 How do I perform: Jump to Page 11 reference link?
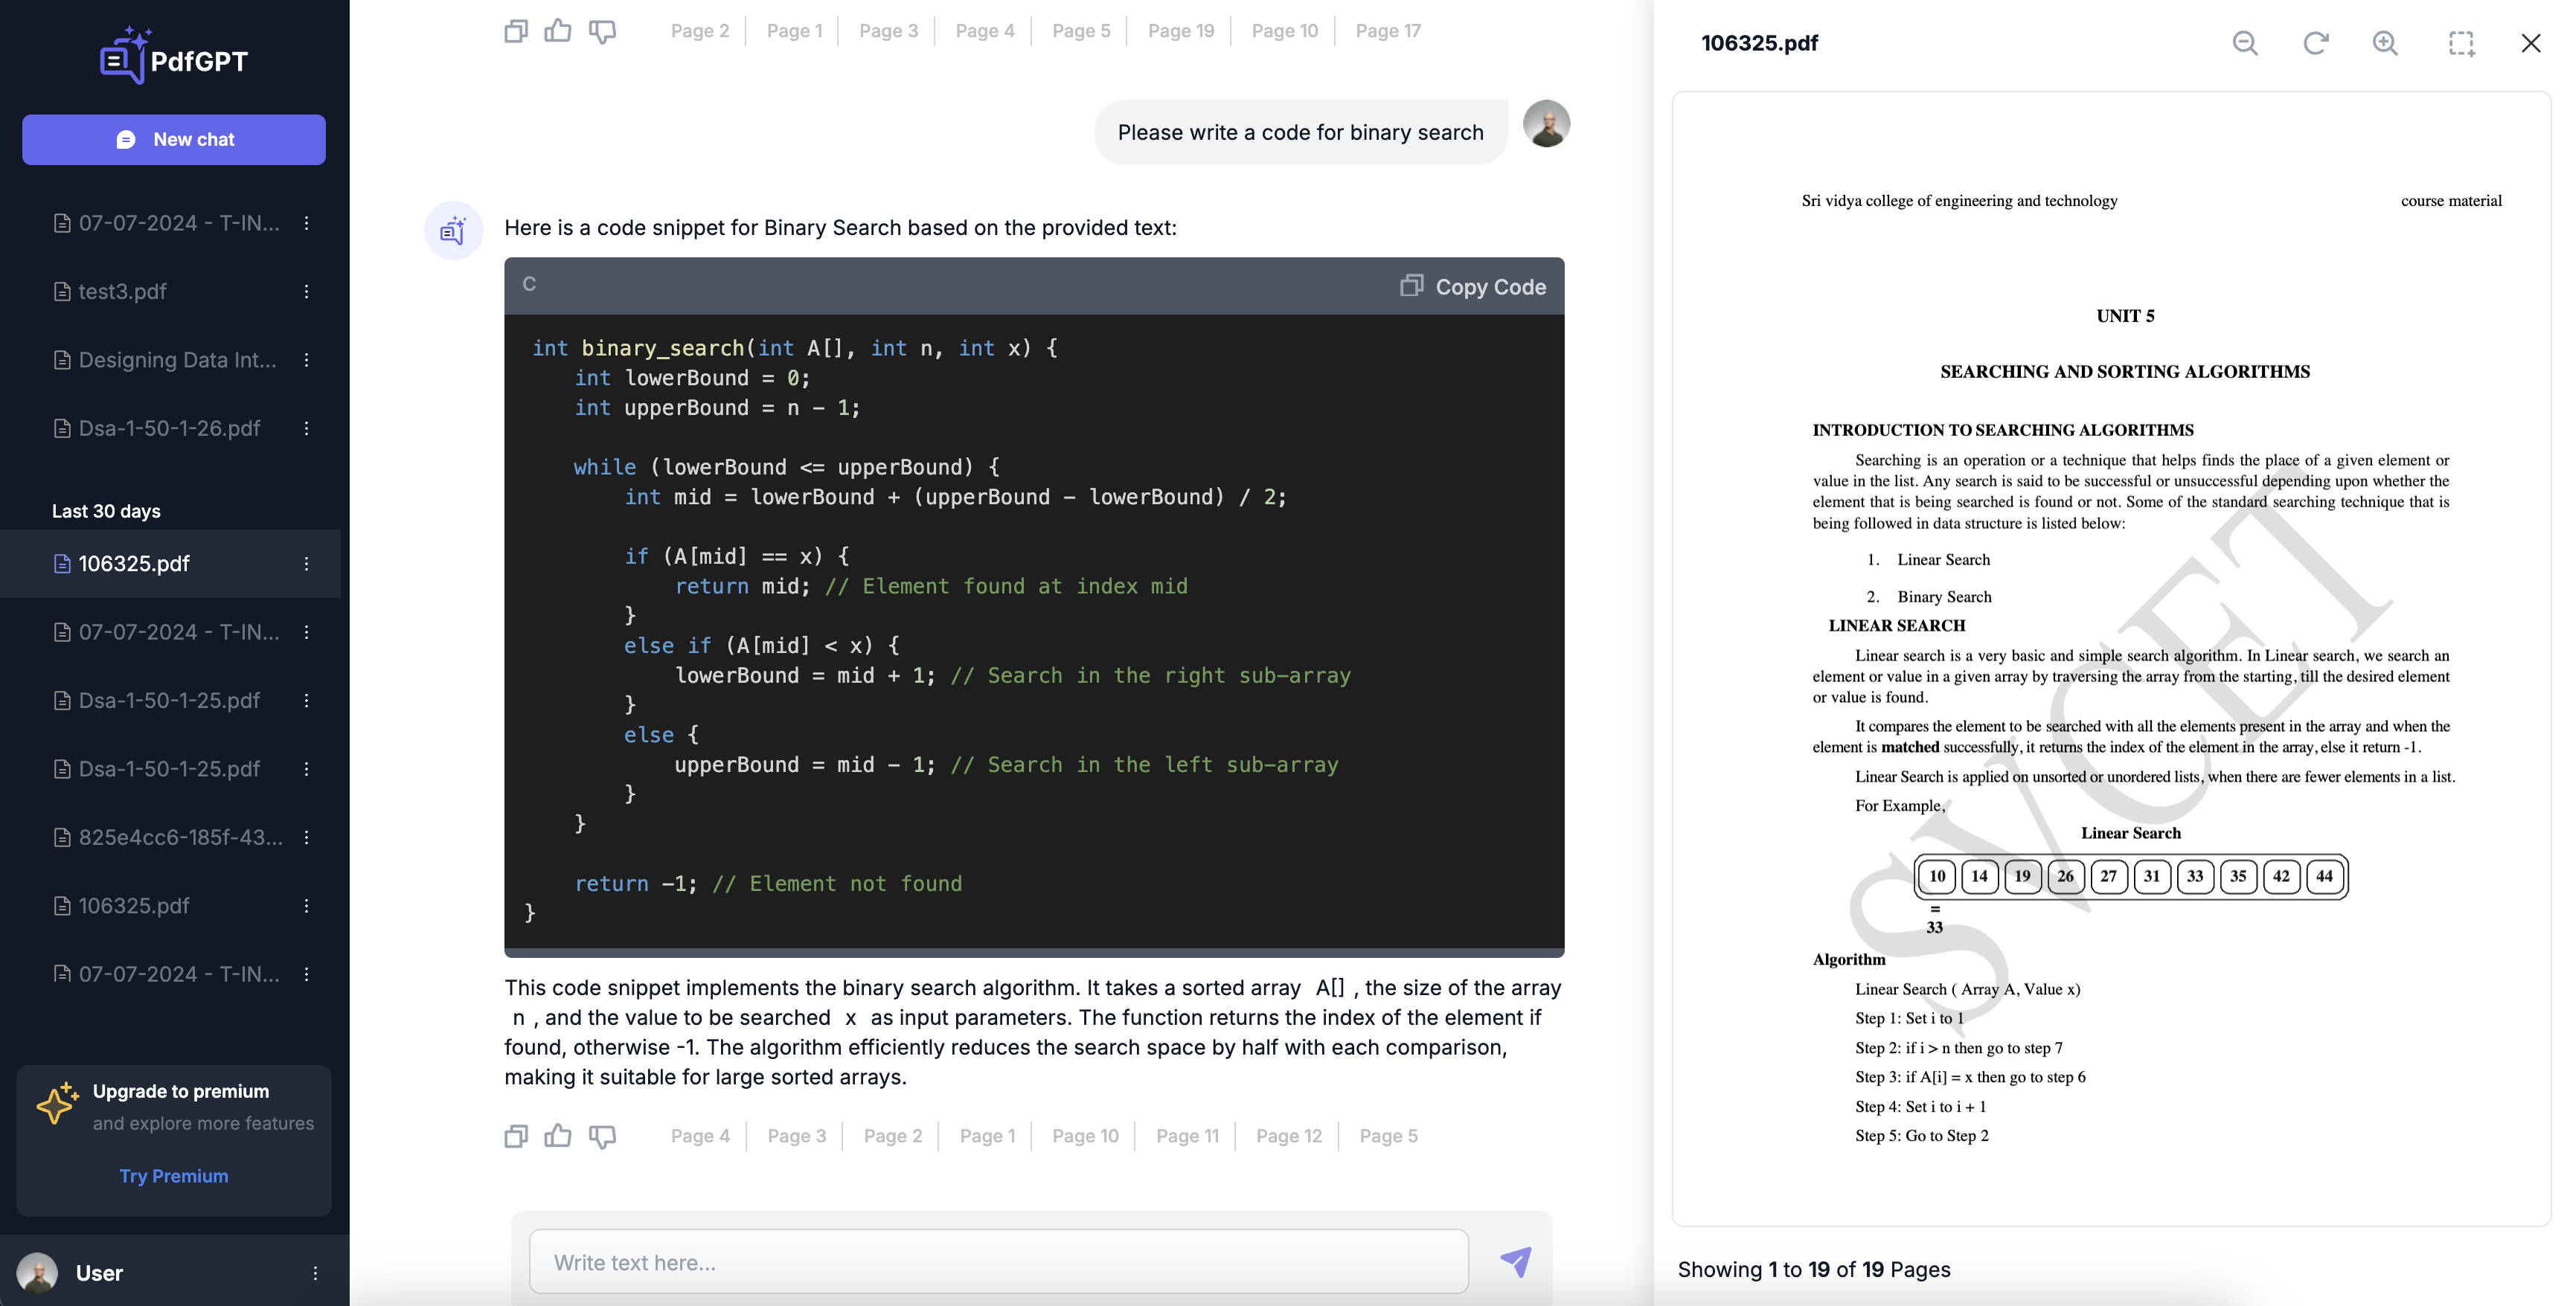coord(1187,1136)
